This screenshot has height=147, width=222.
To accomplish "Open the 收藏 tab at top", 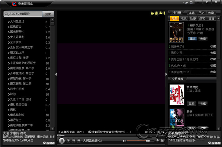I will 211,13.
